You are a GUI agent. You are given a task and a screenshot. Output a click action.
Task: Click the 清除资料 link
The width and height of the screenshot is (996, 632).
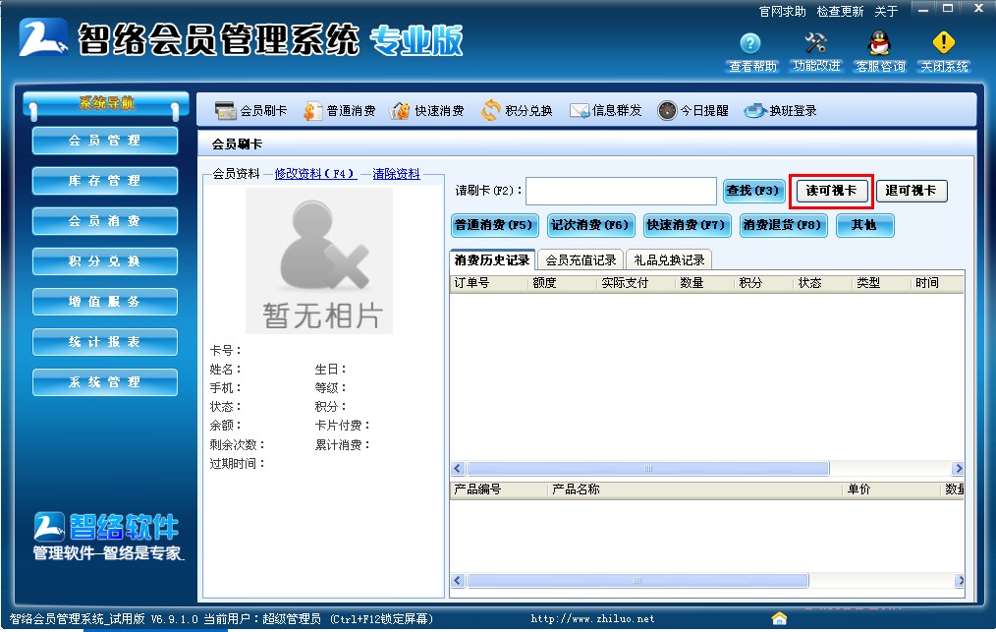click(397, 174)
